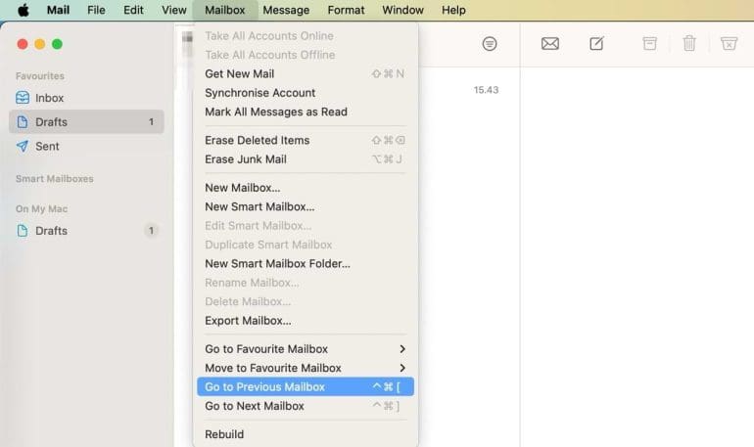
Task: Open the Apple menu
Action: [x=24, y=10]
